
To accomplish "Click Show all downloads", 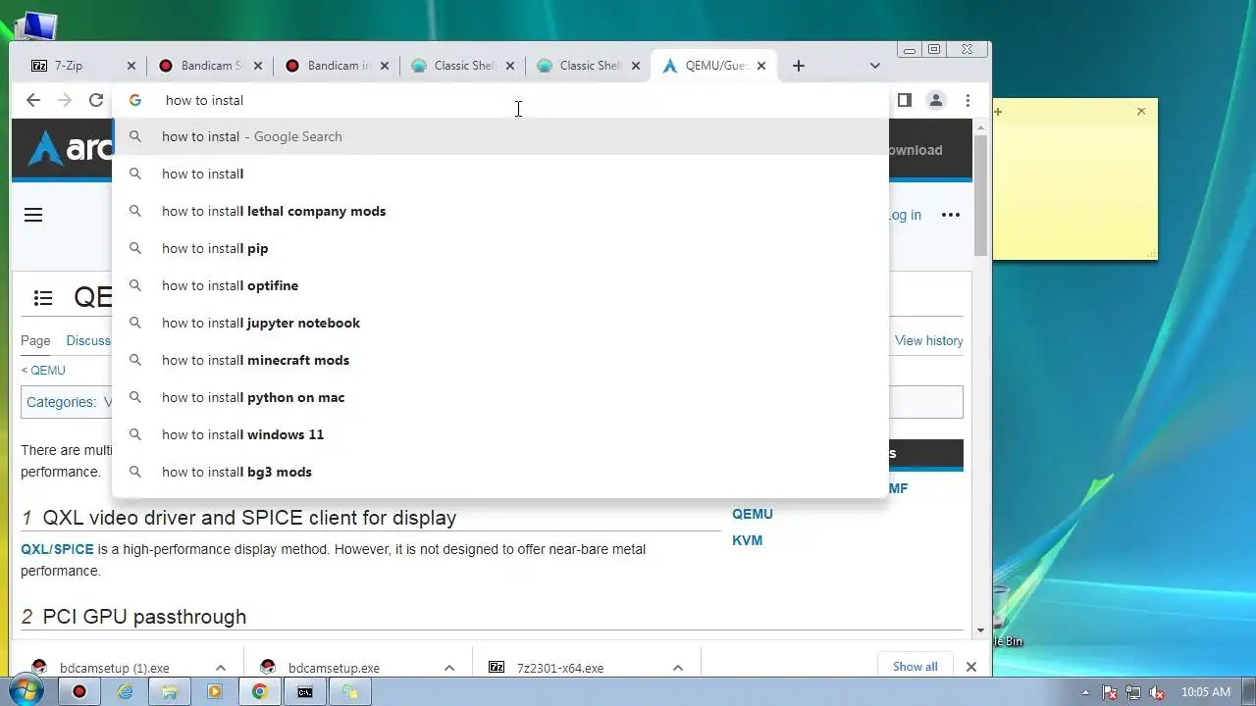I will tap(915, 667).
